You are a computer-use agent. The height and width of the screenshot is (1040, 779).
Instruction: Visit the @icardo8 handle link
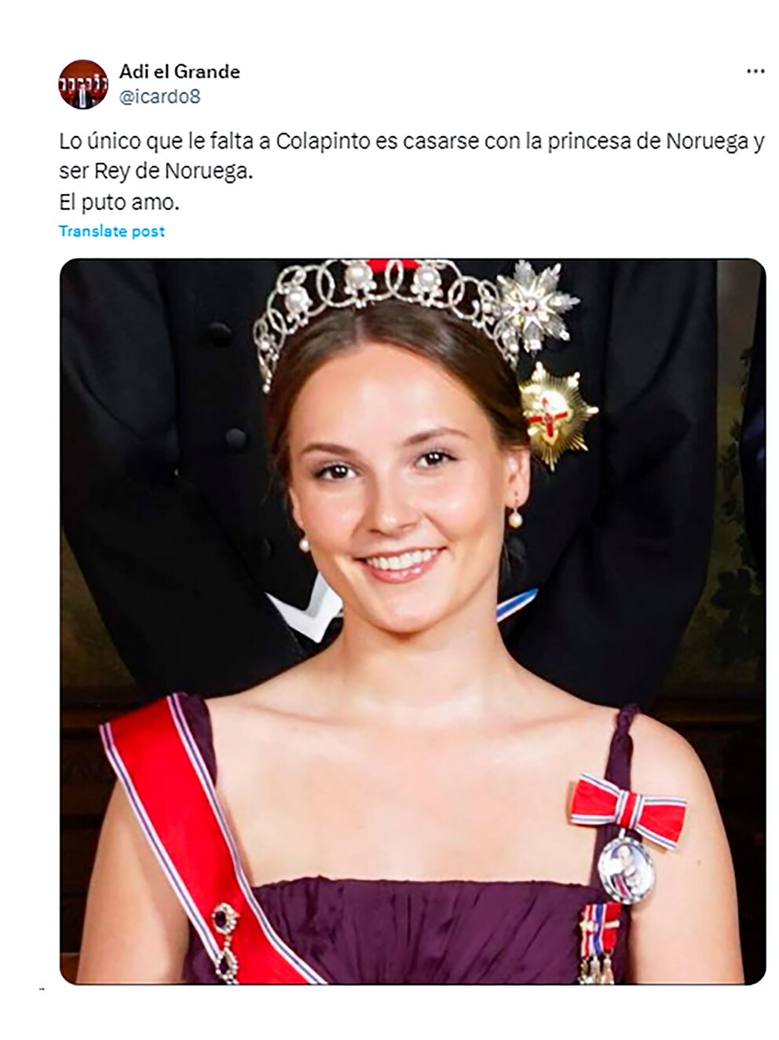point(159,97)
